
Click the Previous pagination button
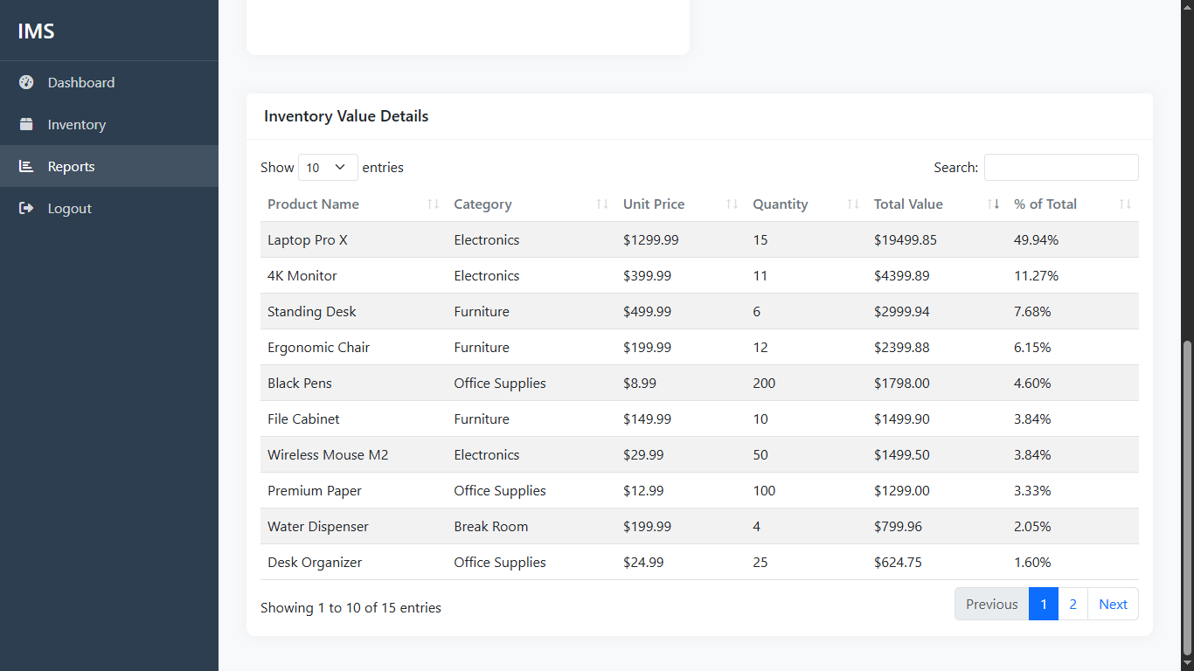point(991,605)
